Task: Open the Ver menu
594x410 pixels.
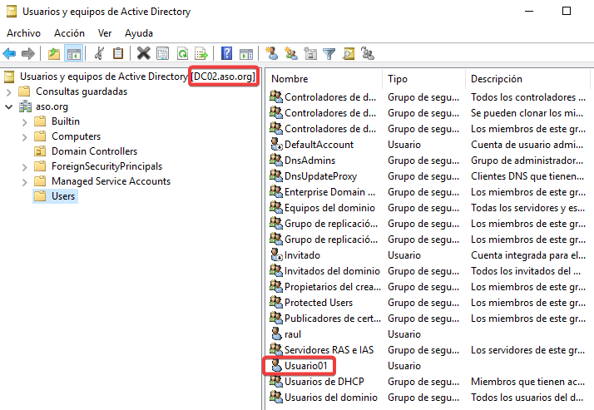Action: click(105, 33)
